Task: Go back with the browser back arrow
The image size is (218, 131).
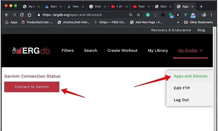Action: click(x=7, y=15)
